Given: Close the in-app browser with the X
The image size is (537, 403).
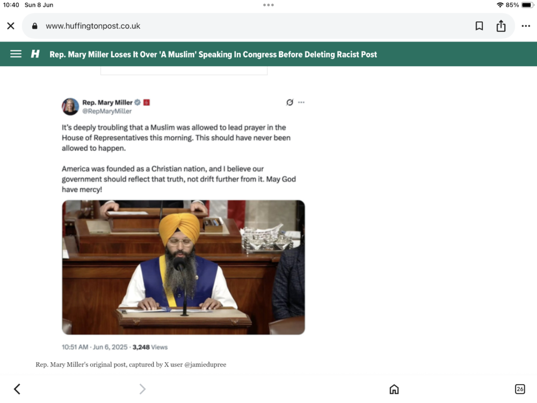Looking at the screenshot, I should click(11, 26).
